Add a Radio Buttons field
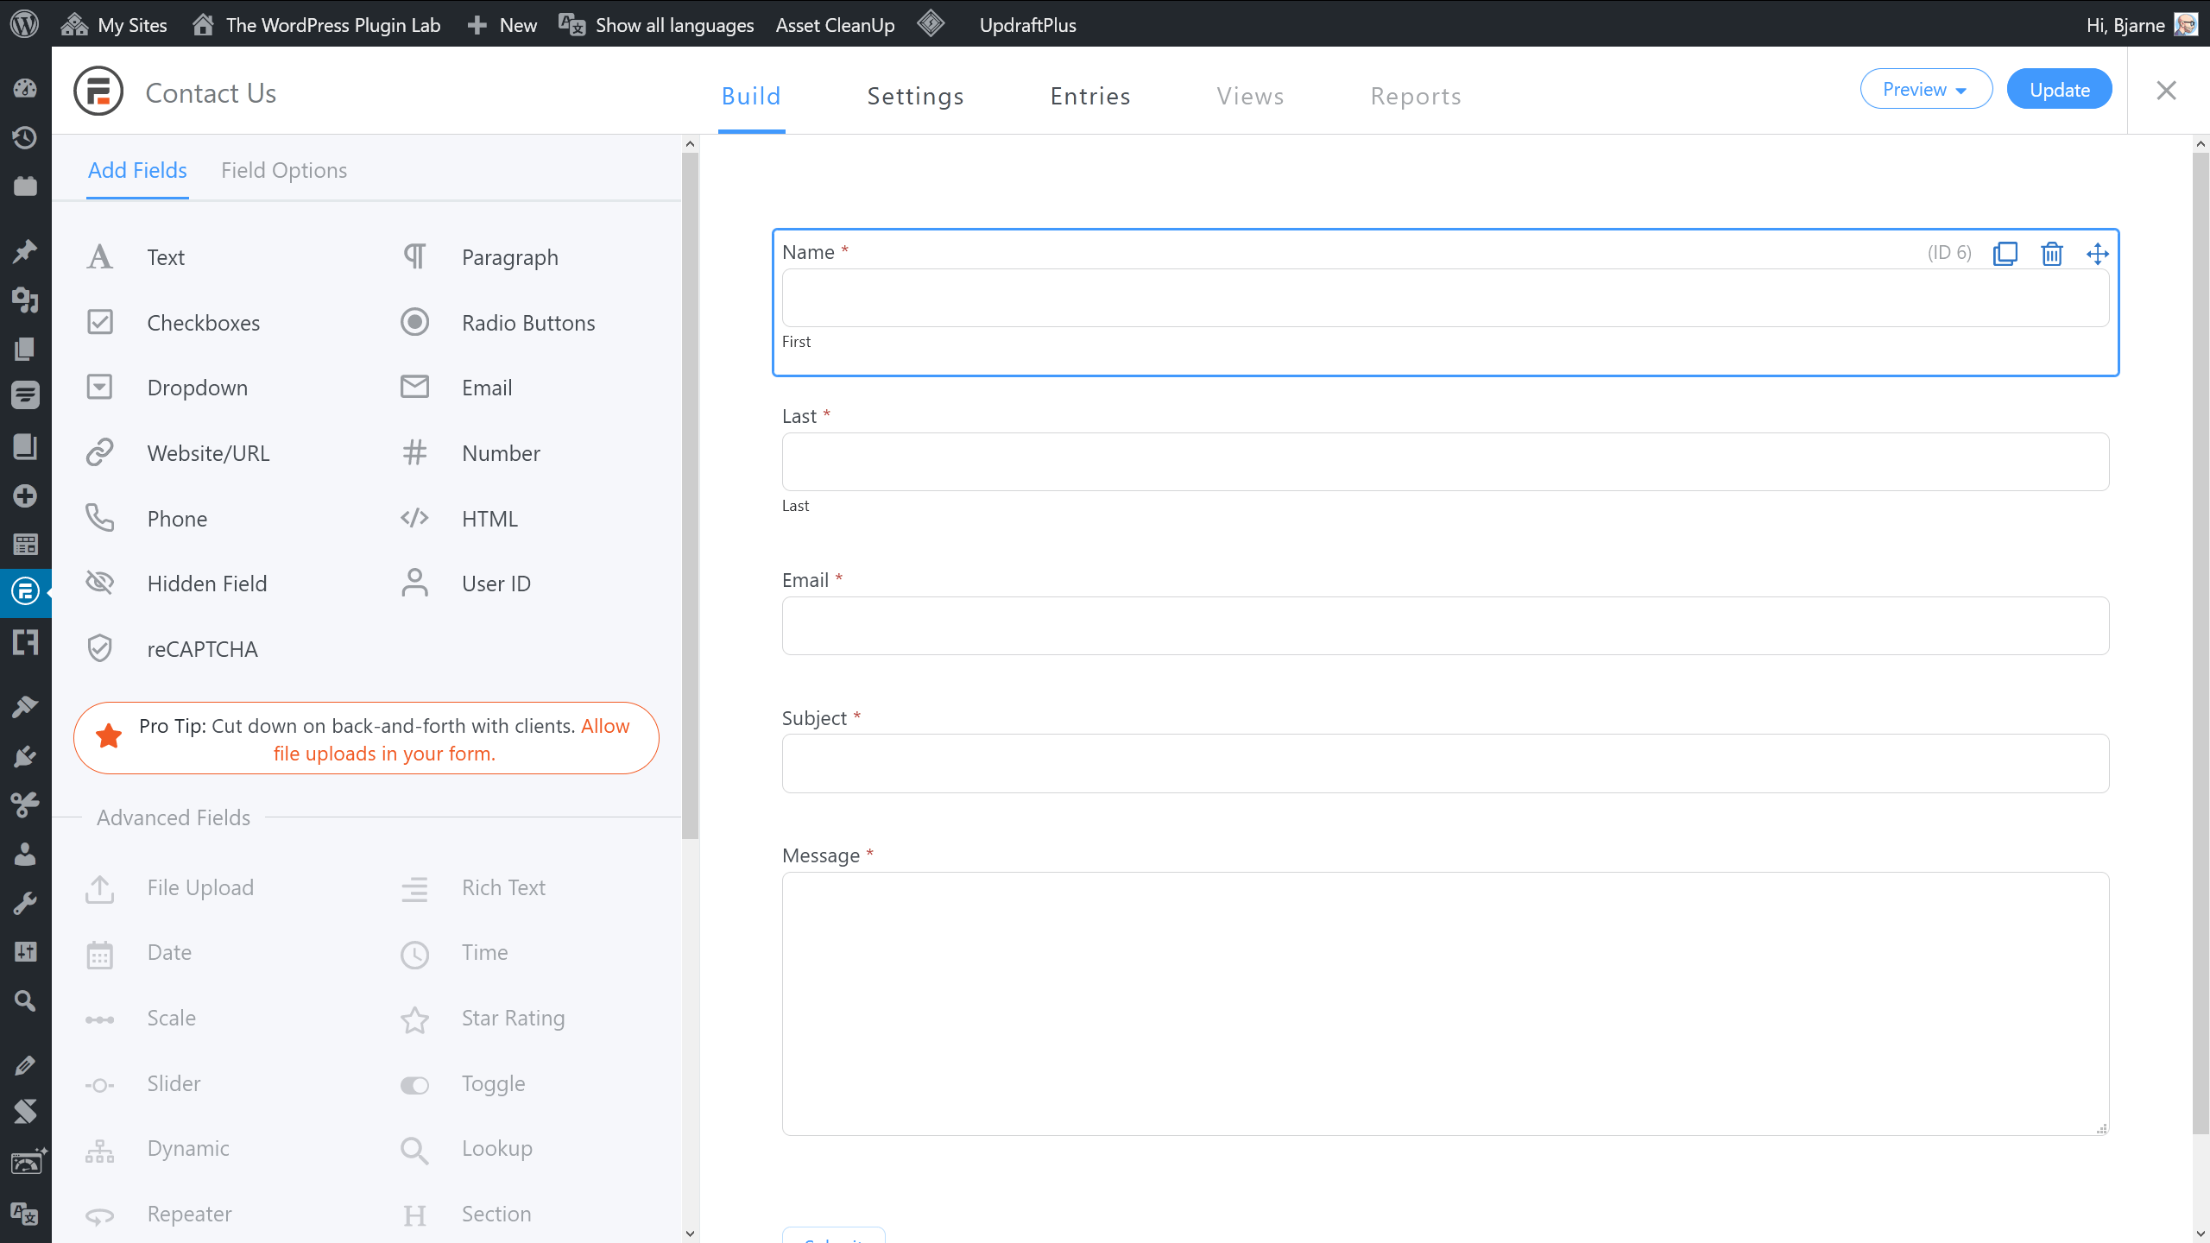This screenshot has height=1243, width=2210. [527, 323]
